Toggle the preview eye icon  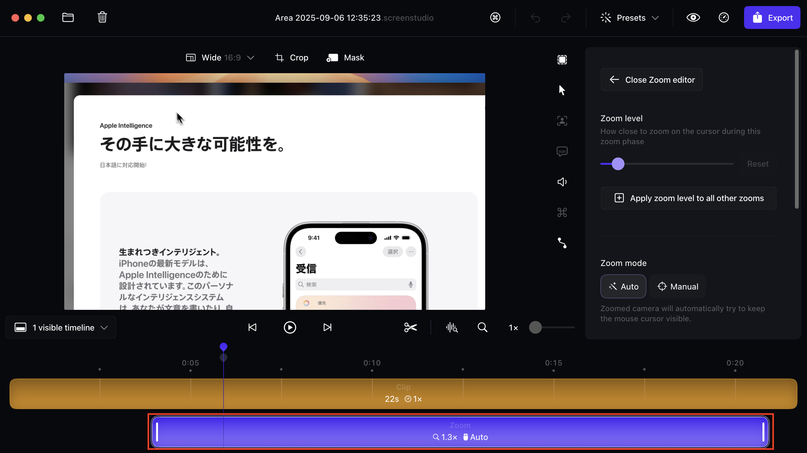tap(693, 17)
